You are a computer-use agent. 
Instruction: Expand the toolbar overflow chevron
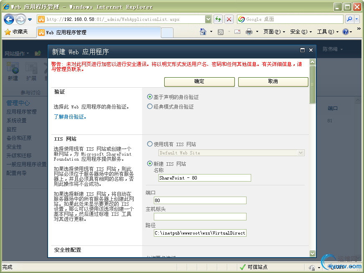point(359,29)
